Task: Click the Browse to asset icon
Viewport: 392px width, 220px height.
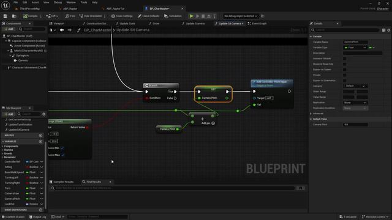Action: [x=14, y=16]
